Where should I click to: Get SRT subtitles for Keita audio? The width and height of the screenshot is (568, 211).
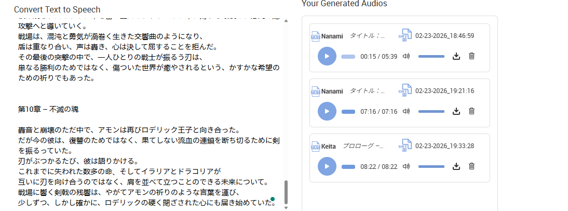405,145
